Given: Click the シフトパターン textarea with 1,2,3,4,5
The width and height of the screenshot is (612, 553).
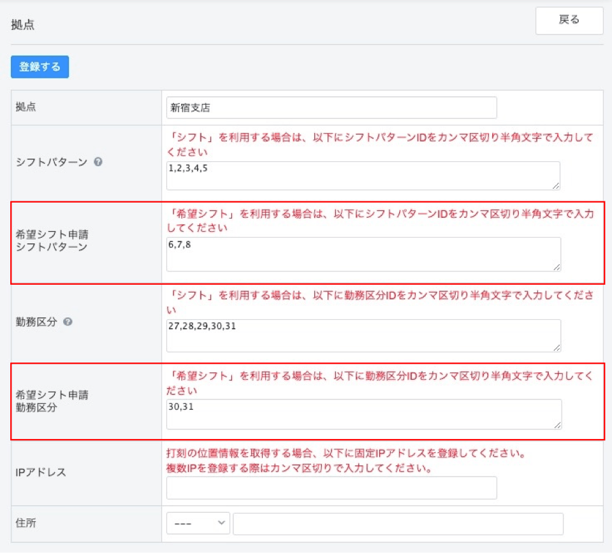Looking at the screenshot, I should 363,175.
